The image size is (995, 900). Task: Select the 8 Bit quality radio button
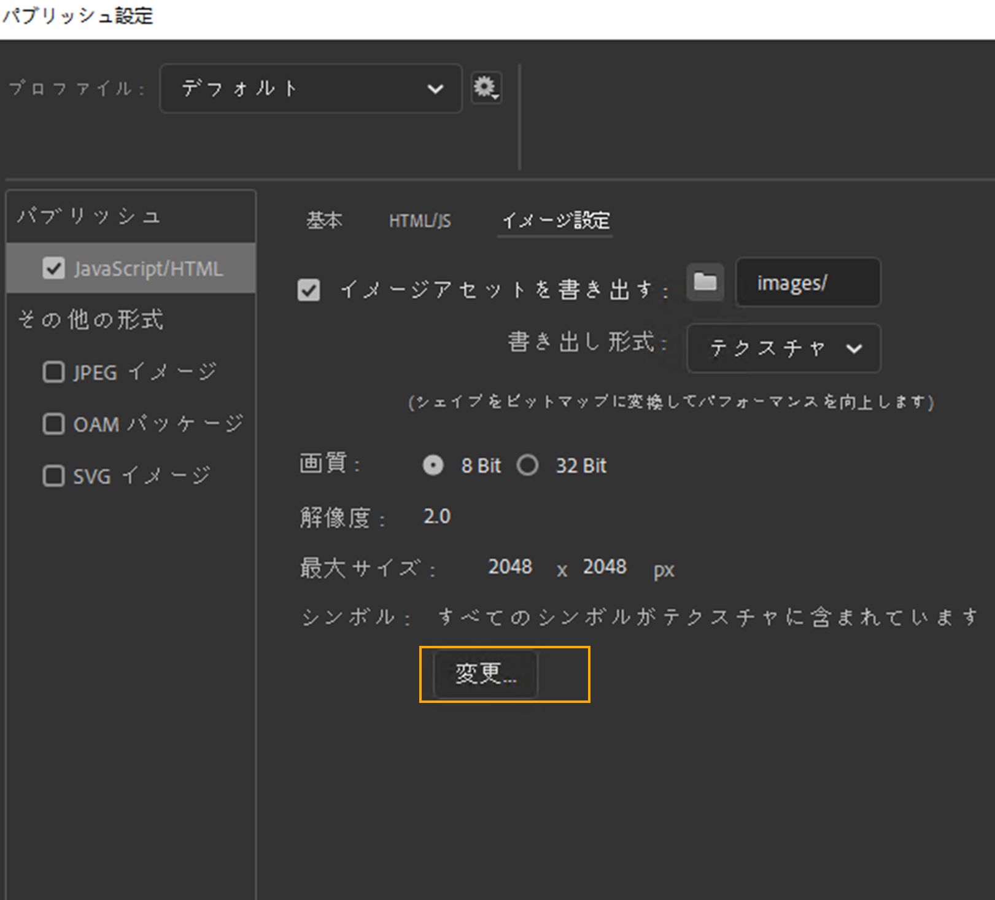pos(433,465)
